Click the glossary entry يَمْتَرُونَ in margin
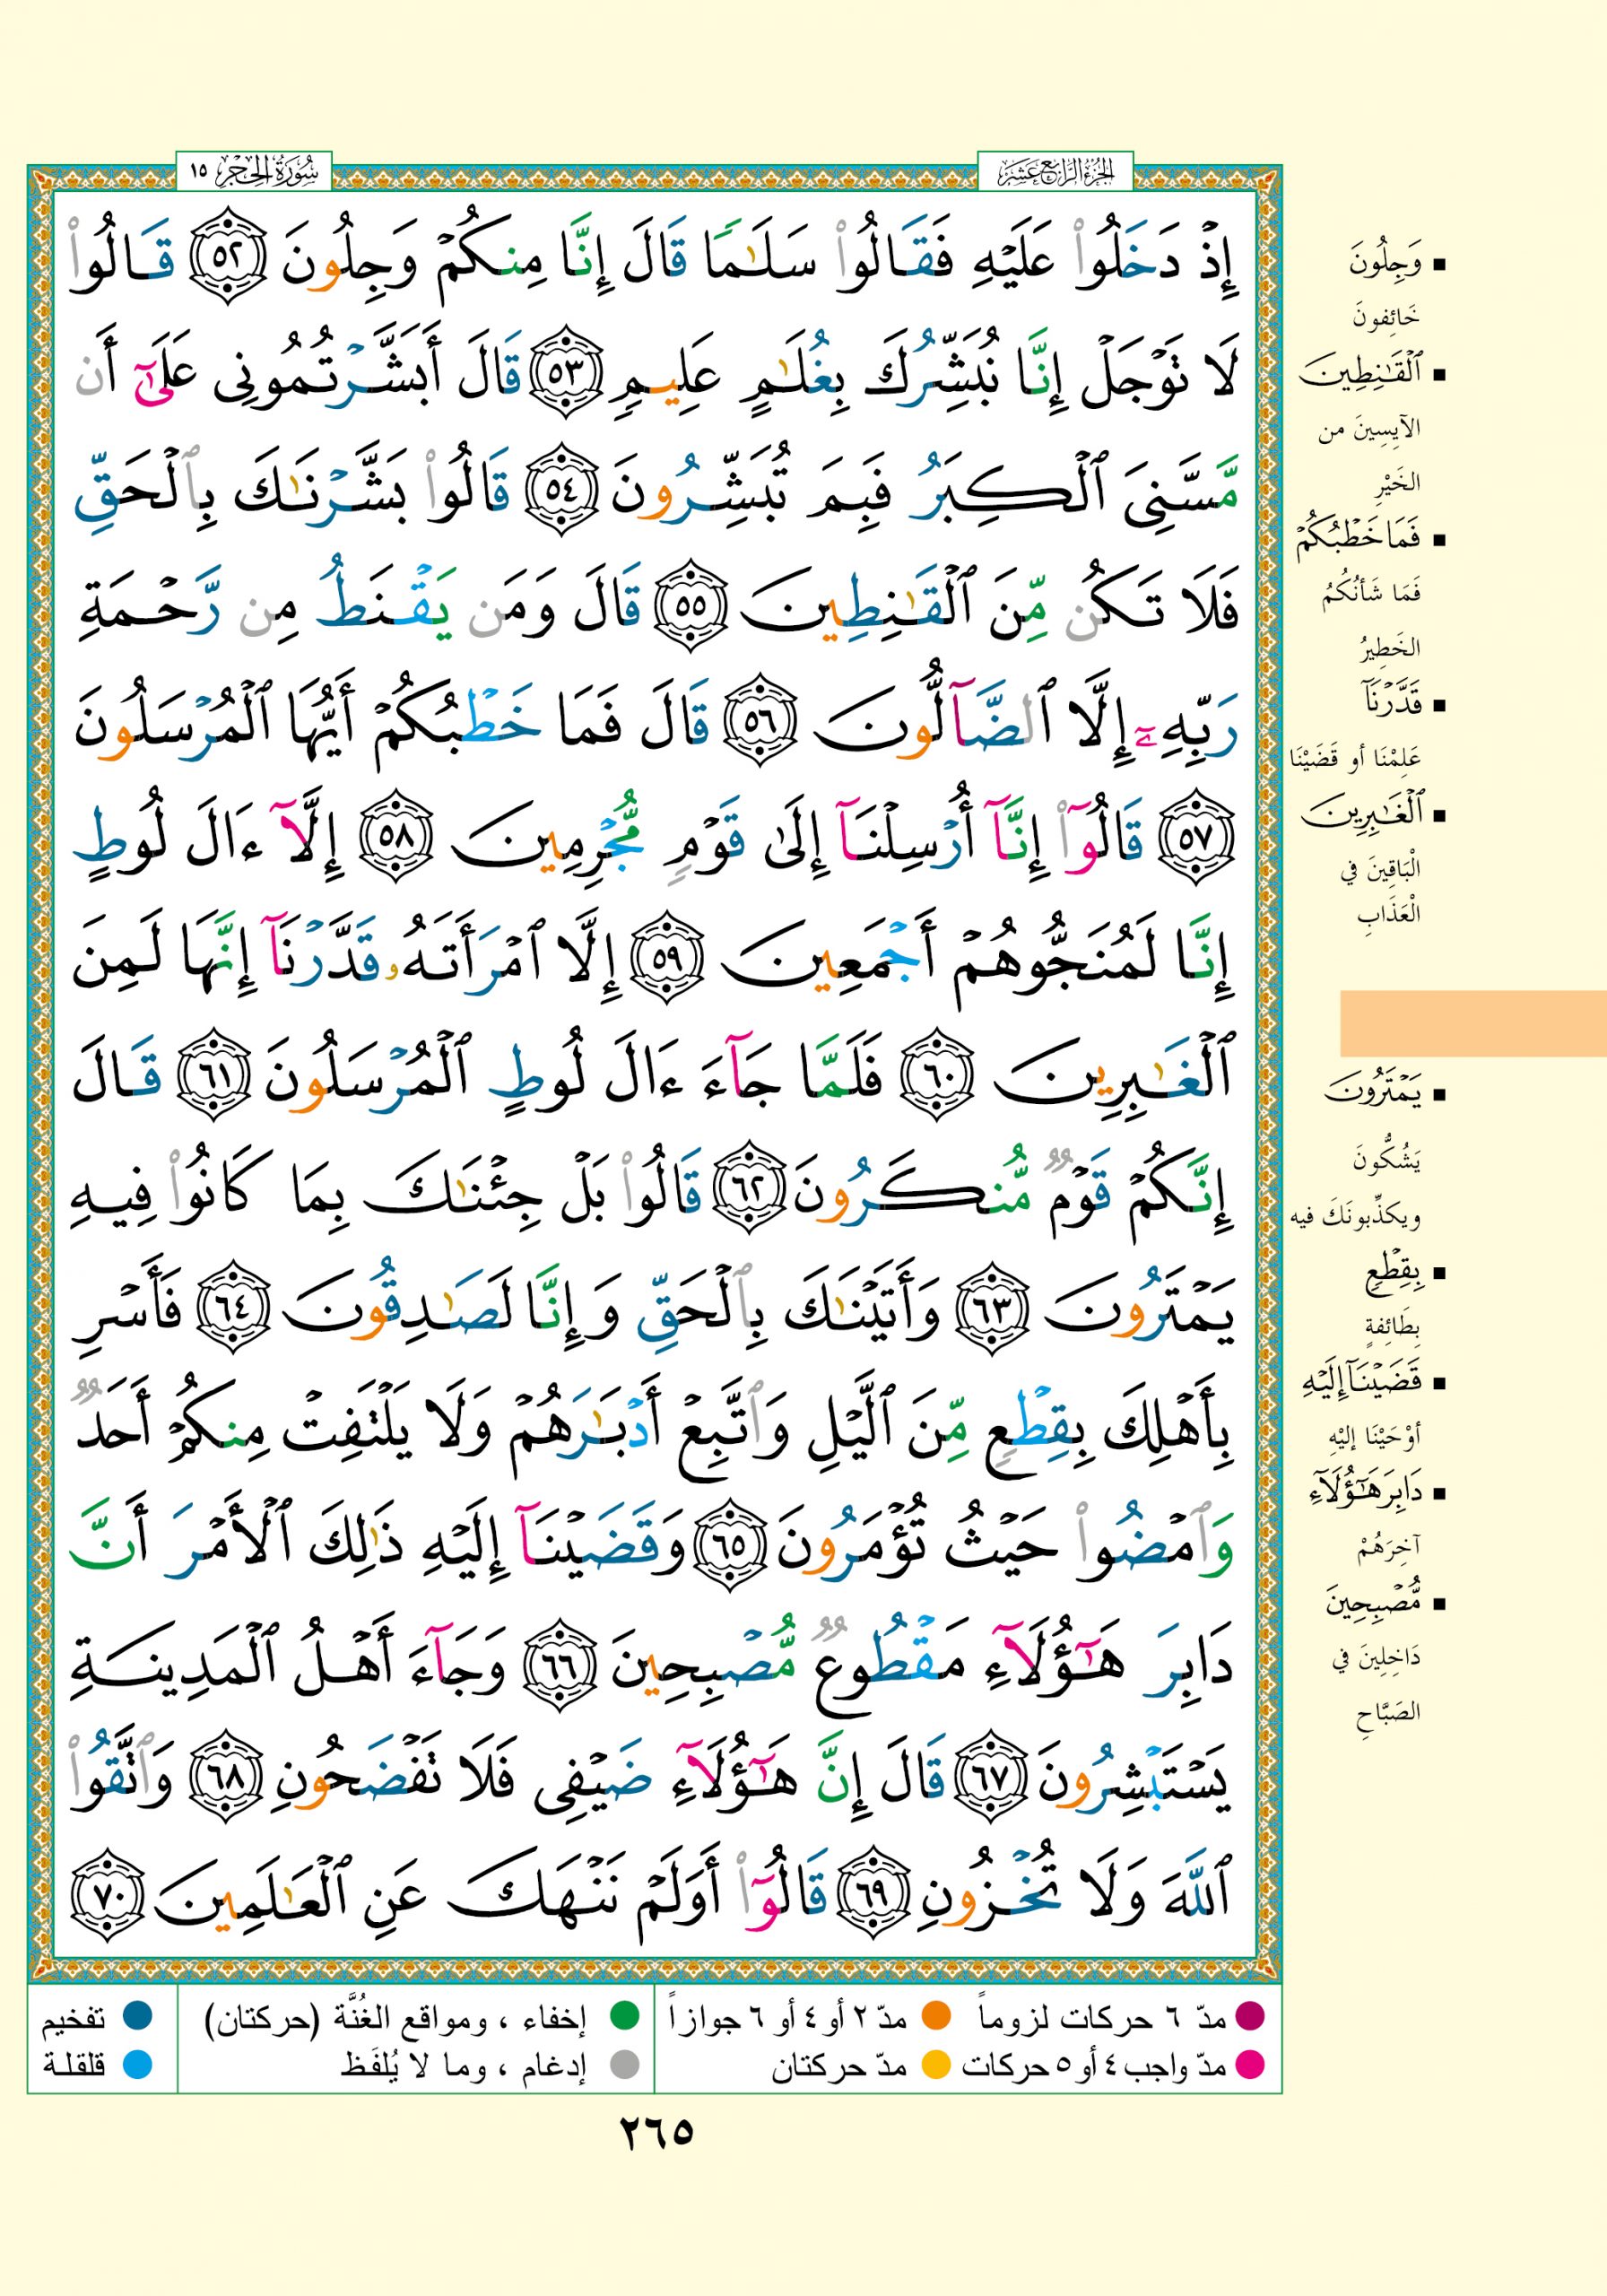Image resolution: width=1607 pixels, height=2296 pixels. pos(1374,1094)
